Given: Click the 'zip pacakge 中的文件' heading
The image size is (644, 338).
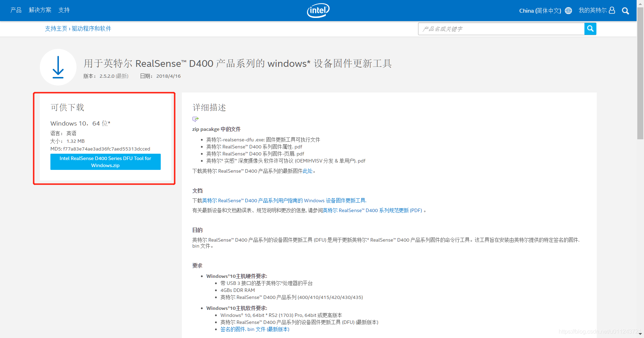Looking at the screenshot, I should pyautogui.click(x=216, y=129).
